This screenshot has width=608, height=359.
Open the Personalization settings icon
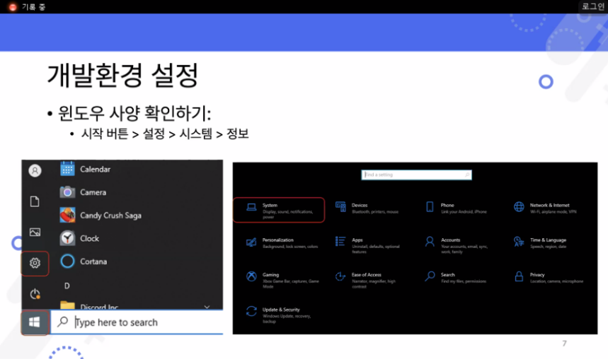tap(251, 242)
